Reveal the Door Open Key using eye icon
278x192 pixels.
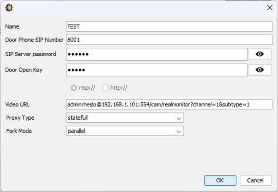coord(260,70)
